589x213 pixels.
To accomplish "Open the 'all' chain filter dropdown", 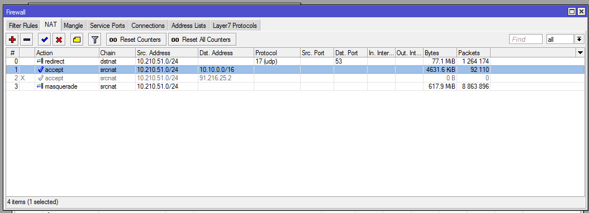I will click(x=579, y=40).
